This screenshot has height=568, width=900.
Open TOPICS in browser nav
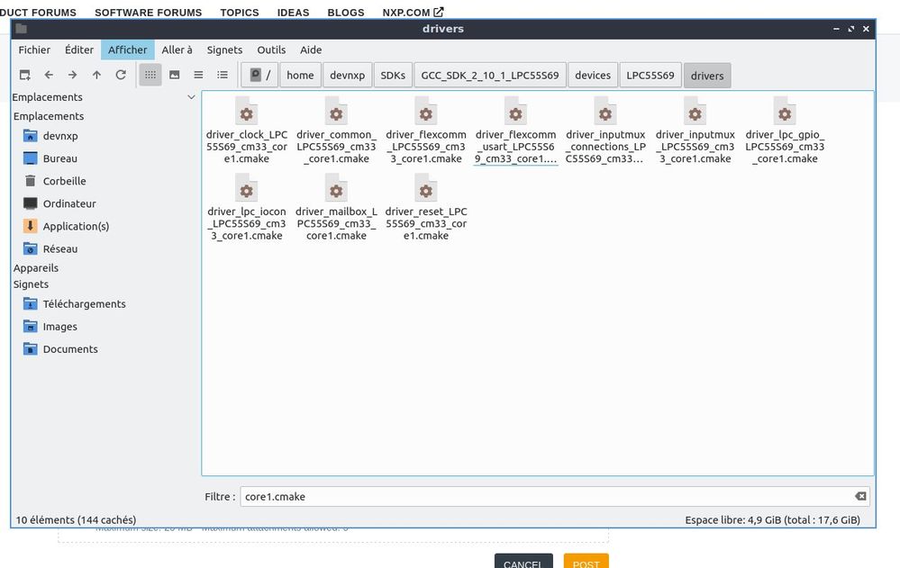tap(240, 12)
